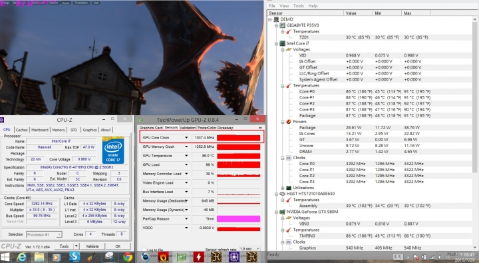Open the red lightning bolt HWMonitor icon
This screenshot has height=263, width=479.
tap(199, 257)
